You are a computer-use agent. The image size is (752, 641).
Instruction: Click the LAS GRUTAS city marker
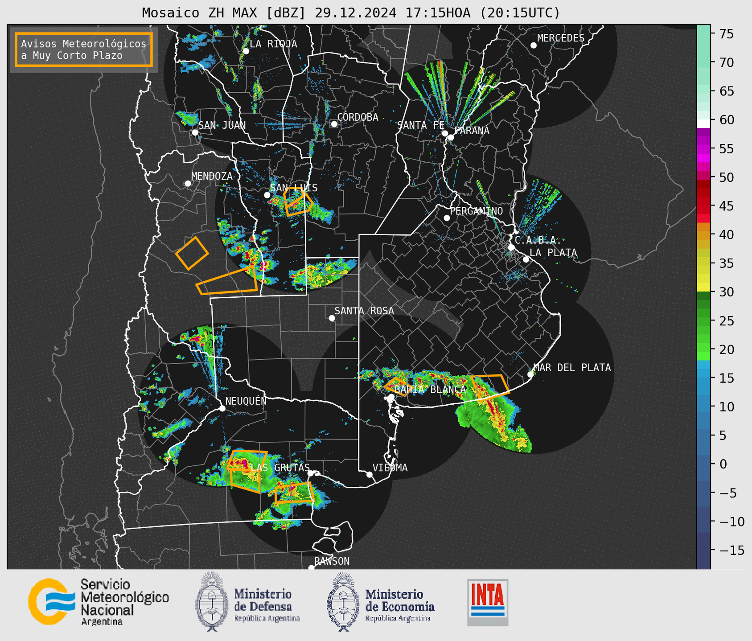click(x=311, y=473)
